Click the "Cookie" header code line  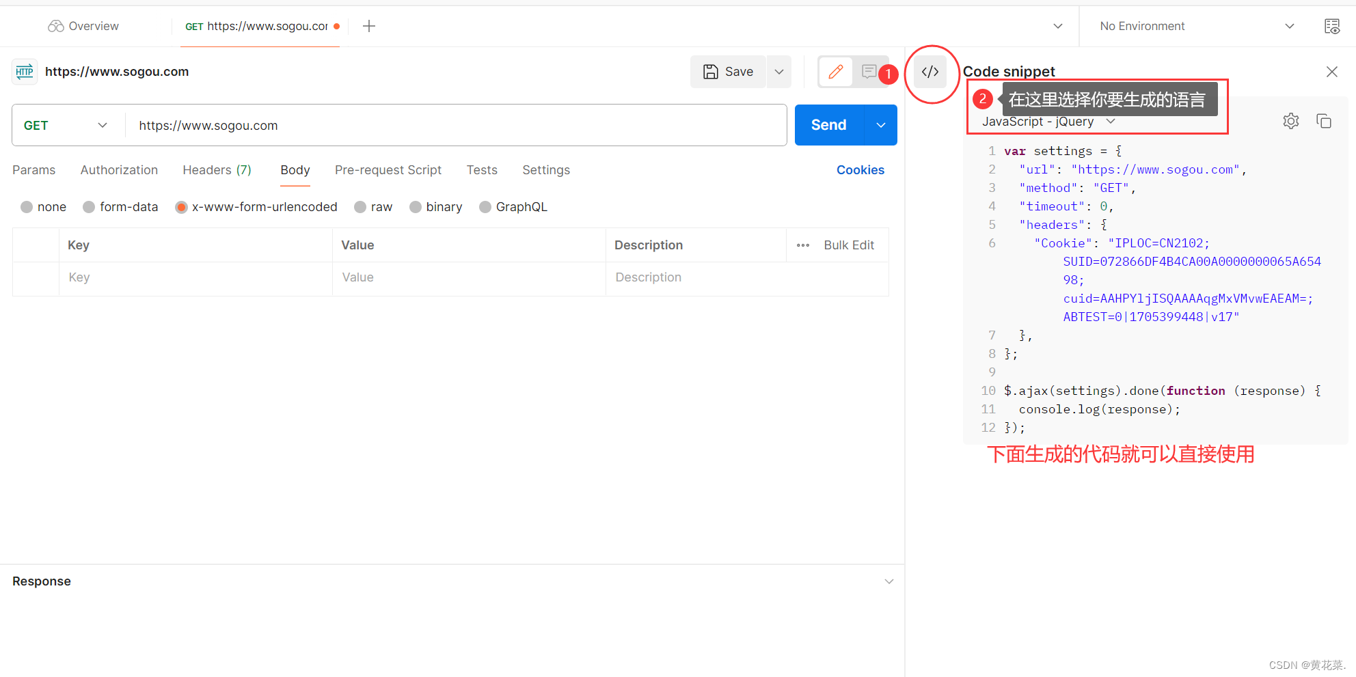(1122, 243)
